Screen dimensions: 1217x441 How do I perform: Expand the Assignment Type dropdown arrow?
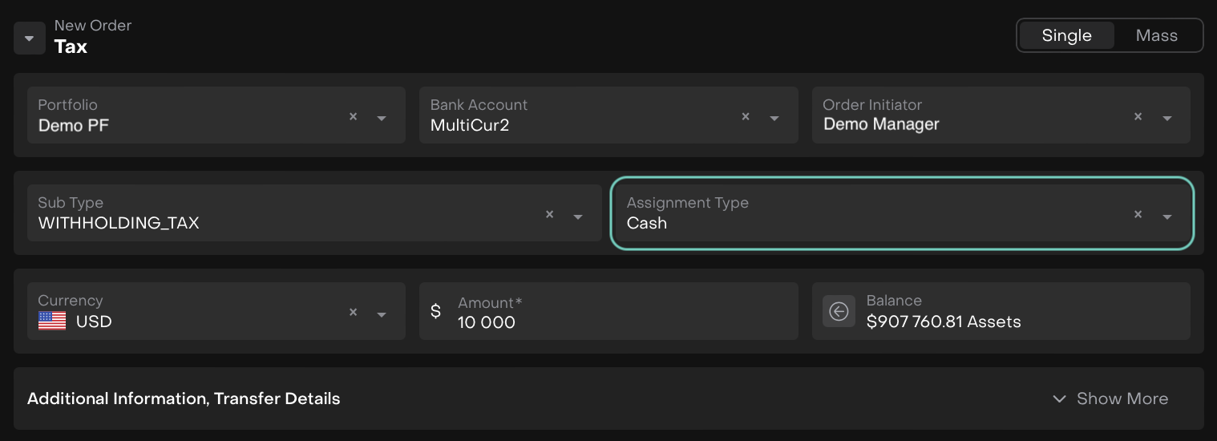[x=1167, y=216]
